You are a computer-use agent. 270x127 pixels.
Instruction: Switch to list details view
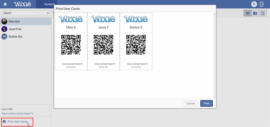[263, 13]
